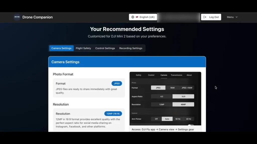Select Transmission tab in DJI Fly preview
The width and height of the screenshot is (257, 144).
[x=176, y=75]
